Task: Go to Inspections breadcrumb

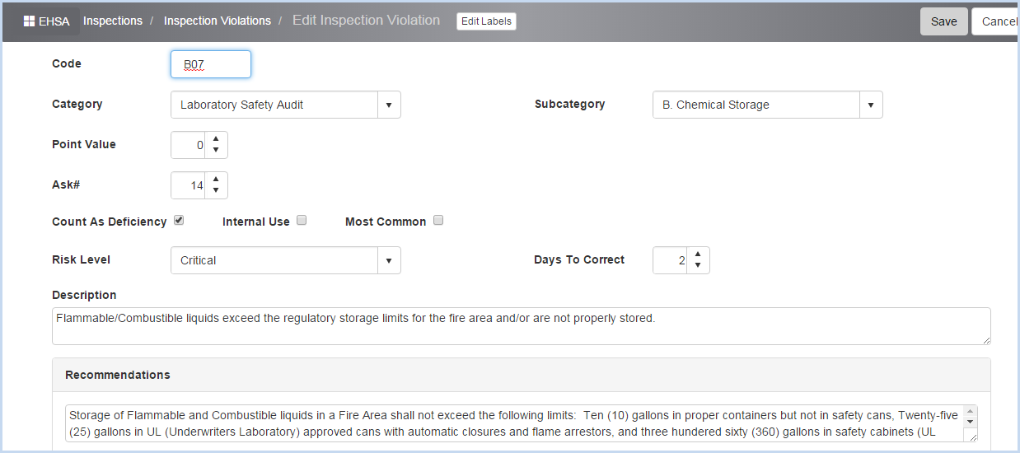Action: (113, 21)
